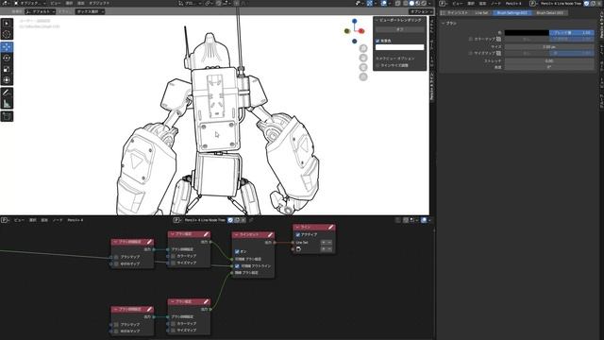
Task: Enable カラーマップ checkbox in the ブラシ properties panel
Action: pyautogui.click(x=470, y=40)
